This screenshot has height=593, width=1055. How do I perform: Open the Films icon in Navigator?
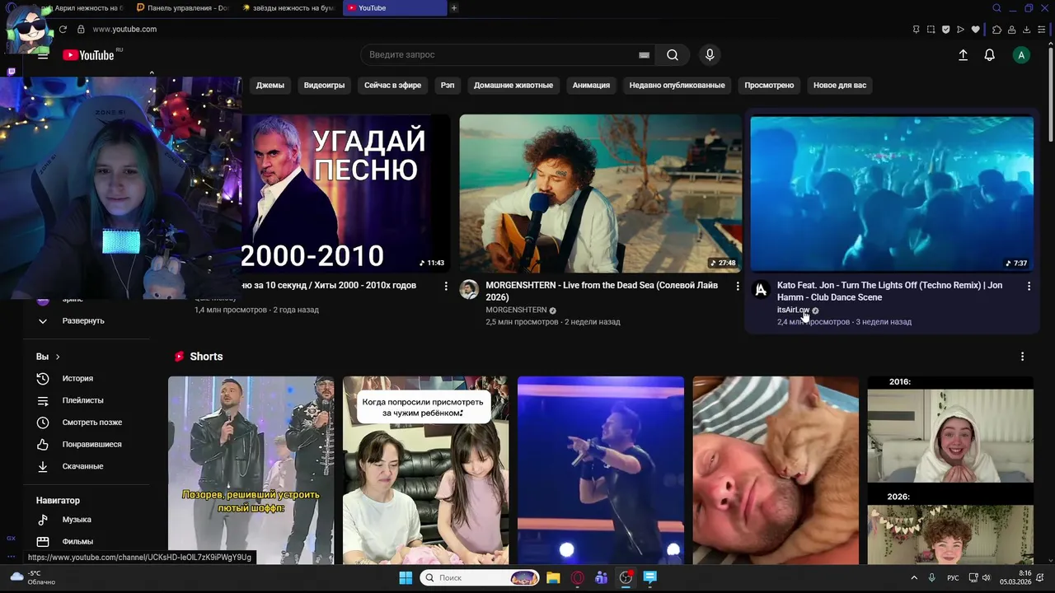point(43,542)
